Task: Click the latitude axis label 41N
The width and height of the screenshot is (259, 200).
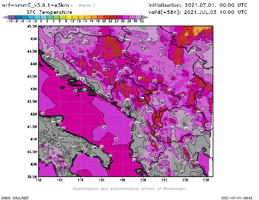Action: coord(33,139)
